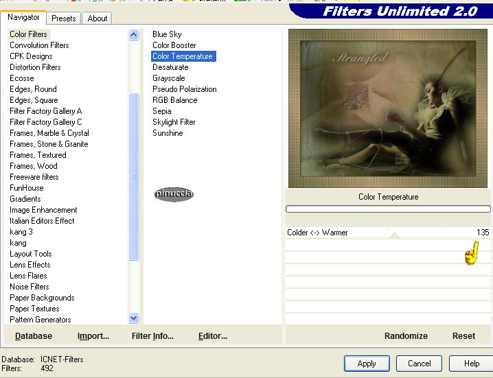The image size is (493, 378).
Task: Select the kang 3 category
Action: click(x=21, y=232)
